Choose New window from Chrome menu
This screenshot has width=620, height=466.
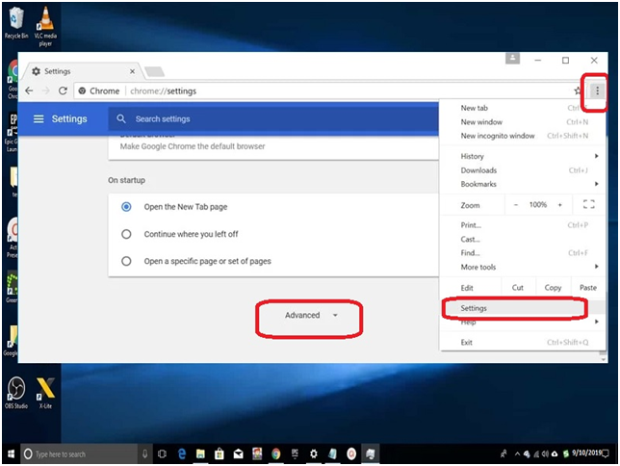523,122
